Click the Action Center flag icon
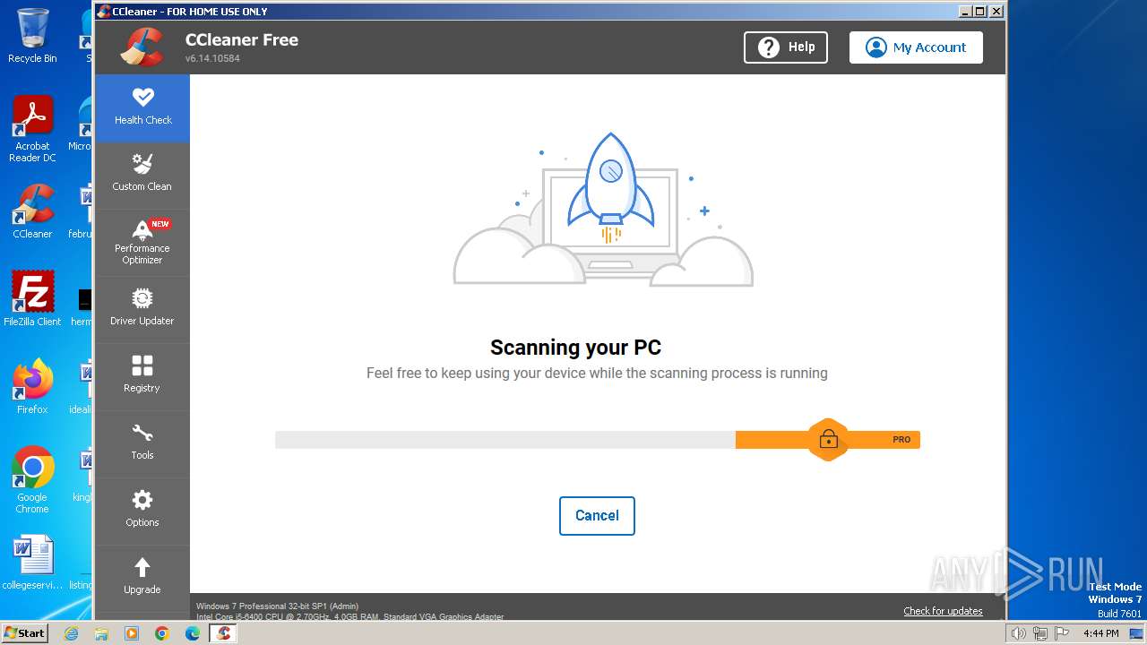This screenshot has width=1147, height=645. click(x=1062, y=633)
